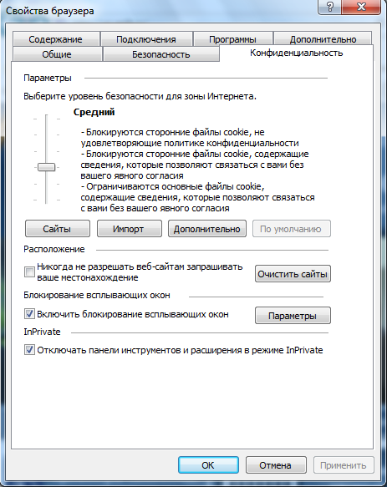Select the Конфиденциальность tab

[296, 53]
